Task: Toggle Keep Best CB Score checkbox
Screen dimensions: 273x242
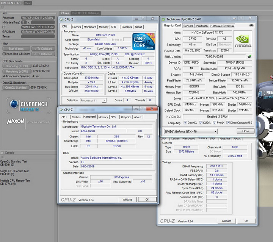Action: pyautogui.click(x=4, y=54)
